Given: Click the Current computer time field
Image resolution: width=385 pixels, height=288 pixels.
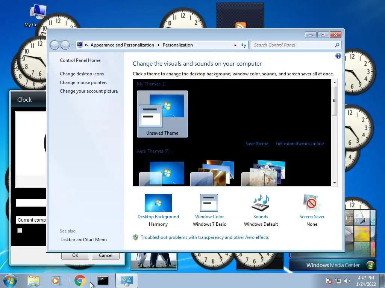Looking at the screenshot, I should tap(31, 220).
